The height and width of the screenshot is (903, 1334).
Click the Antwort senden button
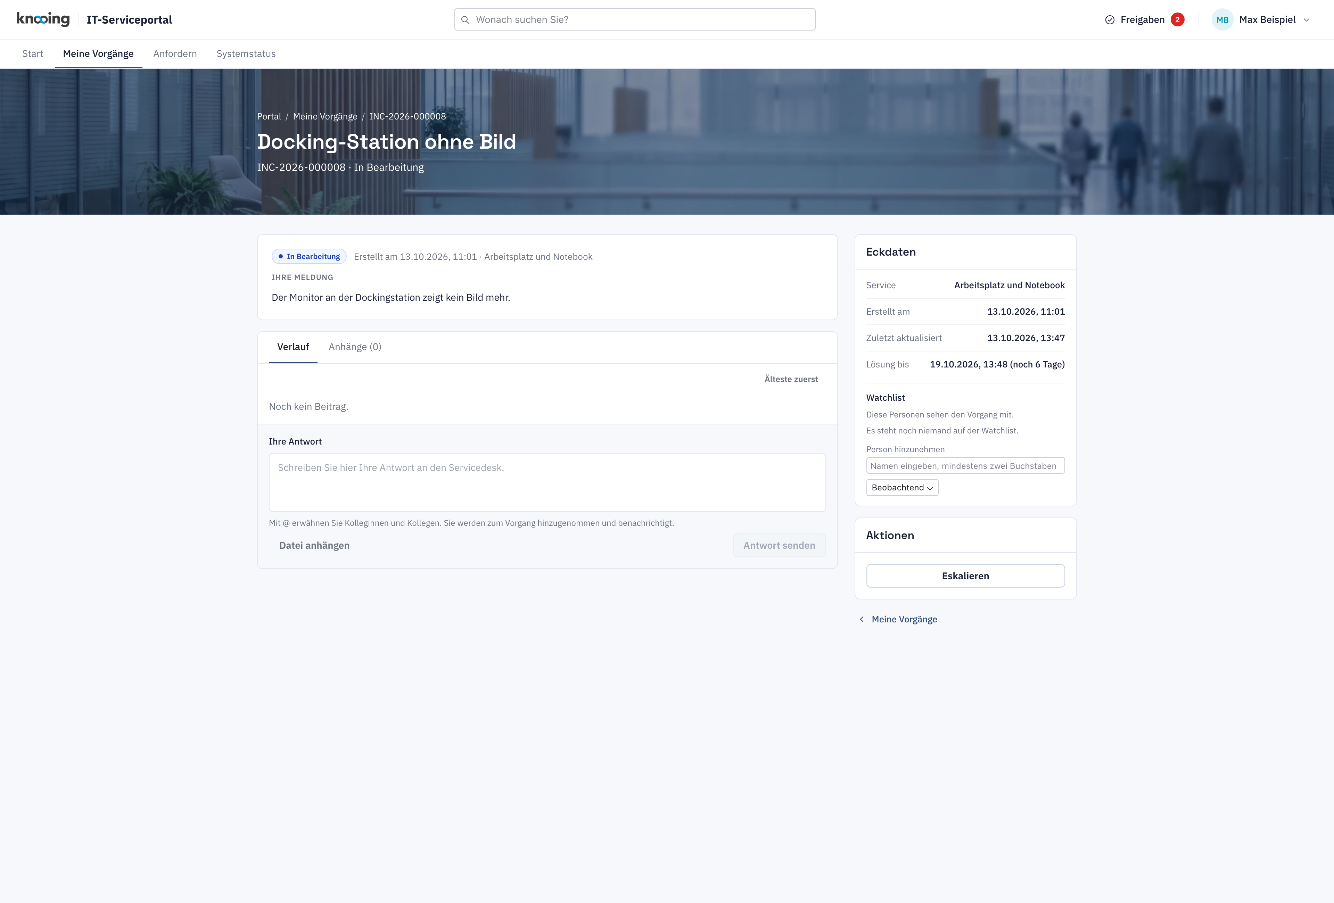(x=779, y=546)
